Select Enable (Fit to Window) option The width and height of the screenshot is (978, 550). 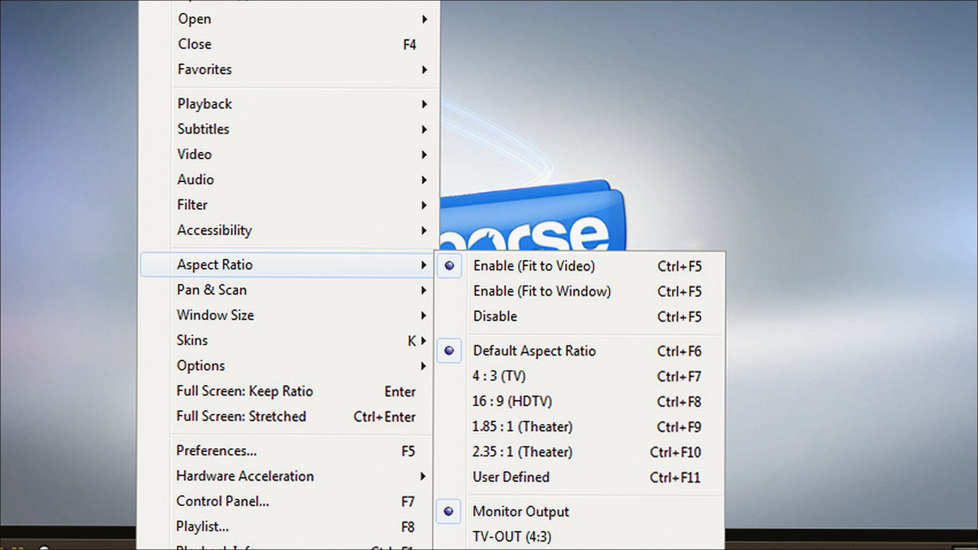[580, 291]
